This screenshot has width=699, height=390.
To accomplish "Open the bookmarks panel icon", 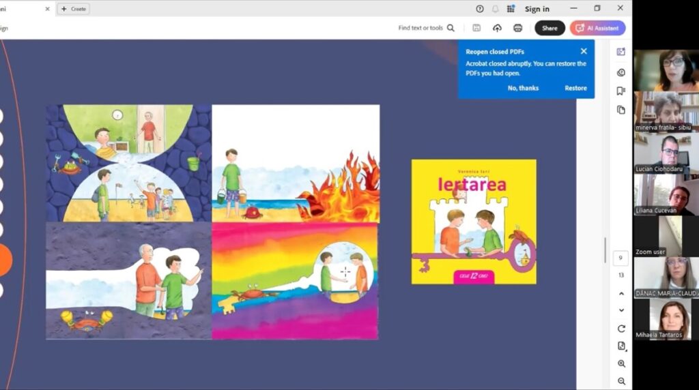I will tap(620, 91).
